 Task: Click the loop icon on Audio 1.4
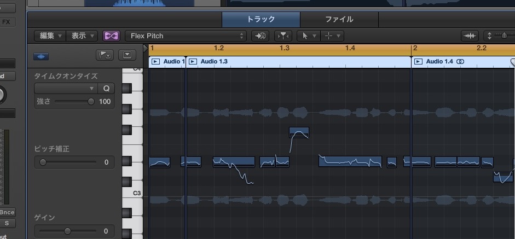(x=460, y=61)
